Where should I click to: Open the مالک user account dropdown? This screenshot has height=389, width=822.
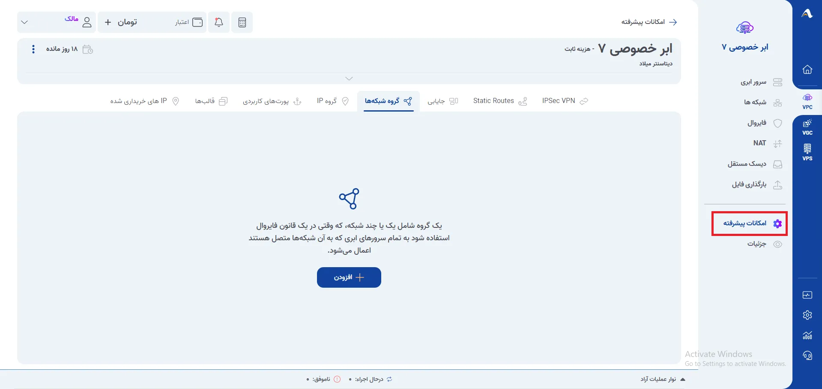[57, 22]
